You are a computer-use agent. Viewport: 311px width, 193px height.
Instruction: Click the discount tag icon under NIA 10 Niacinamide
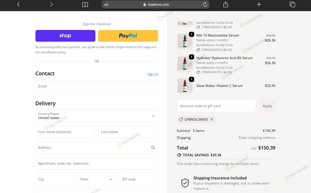coord(198,50)
